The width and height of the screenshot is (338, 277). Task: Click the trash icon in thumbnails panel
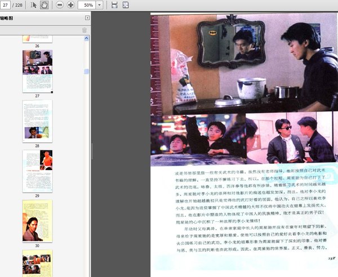pyautogui.click(x=84, y=30)
